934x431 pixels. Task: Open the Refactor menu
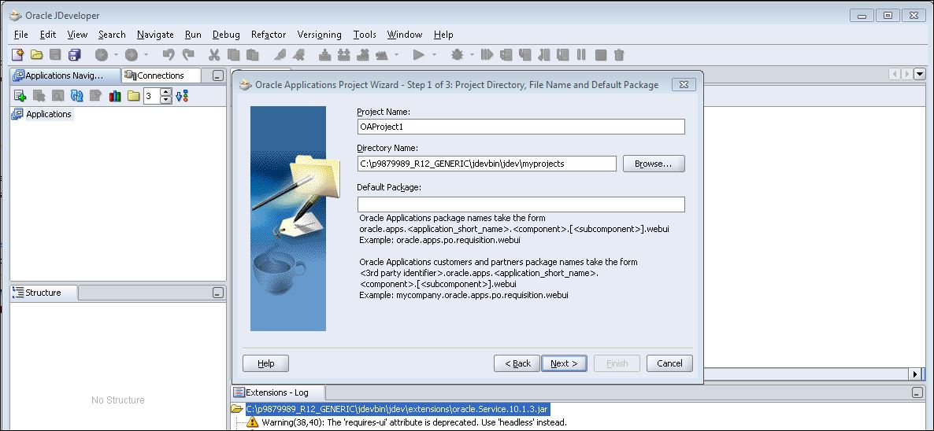269,35
